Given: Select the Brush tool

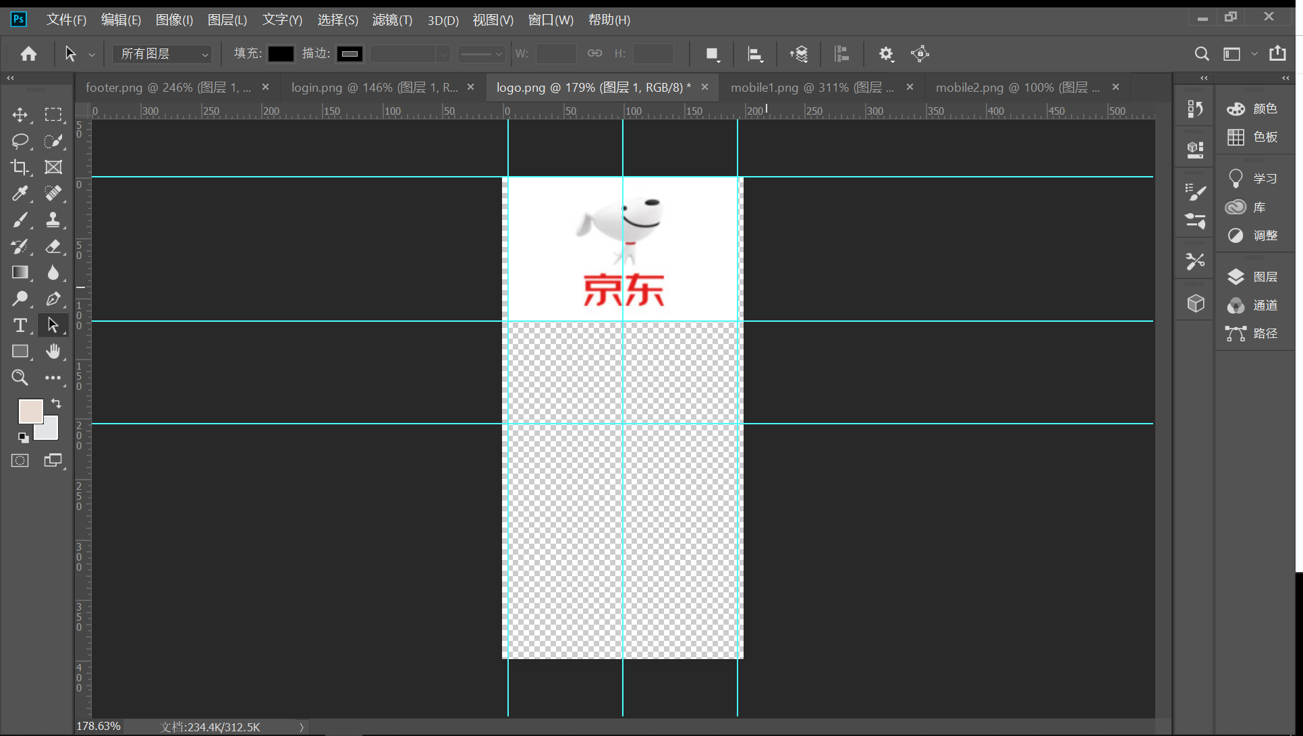Looking at the screenshot, I should 20,220.
